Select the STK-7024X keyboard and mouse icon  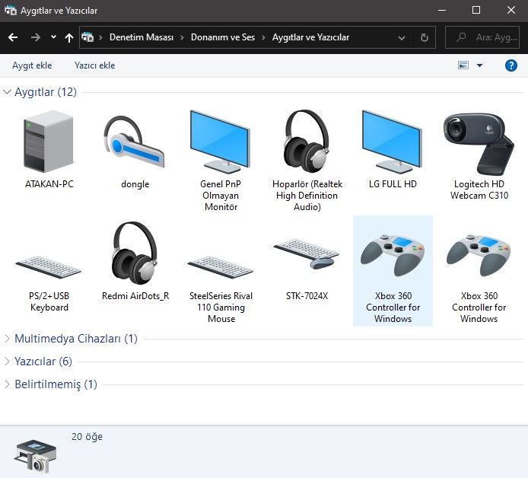(307, 253)
